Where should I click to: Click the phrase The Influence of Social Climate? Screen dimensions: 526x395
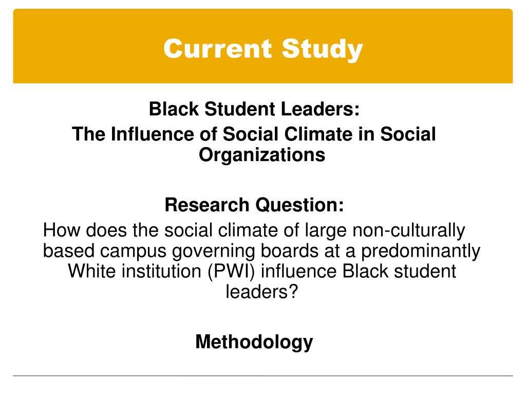click(212, 134)
